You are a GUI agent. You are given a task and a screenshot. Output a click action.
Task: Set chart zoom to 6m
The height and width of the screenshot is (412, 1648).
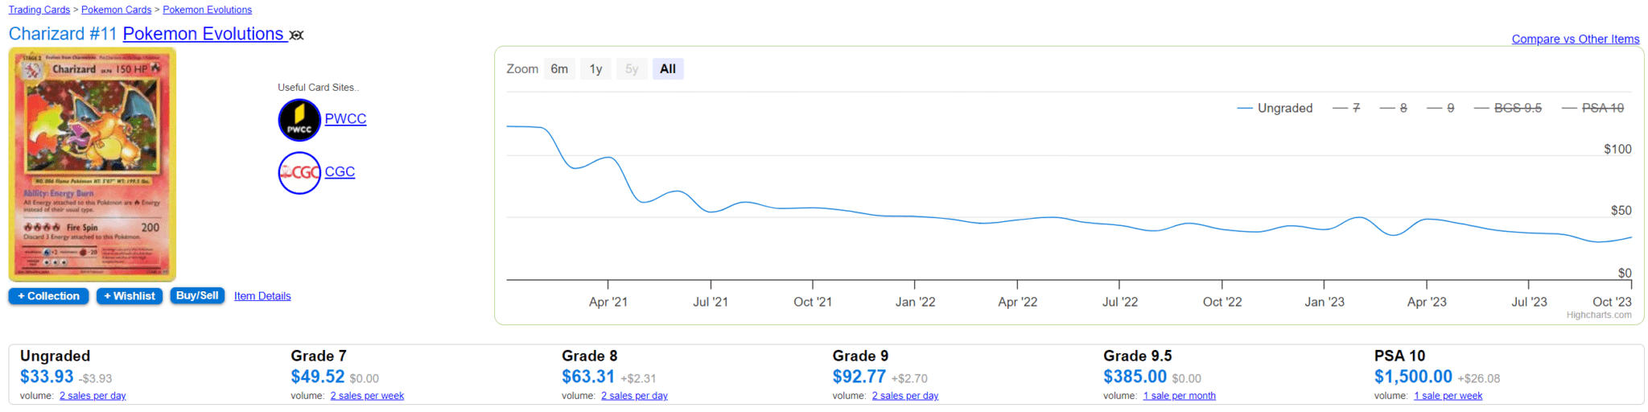click(559, 69)
